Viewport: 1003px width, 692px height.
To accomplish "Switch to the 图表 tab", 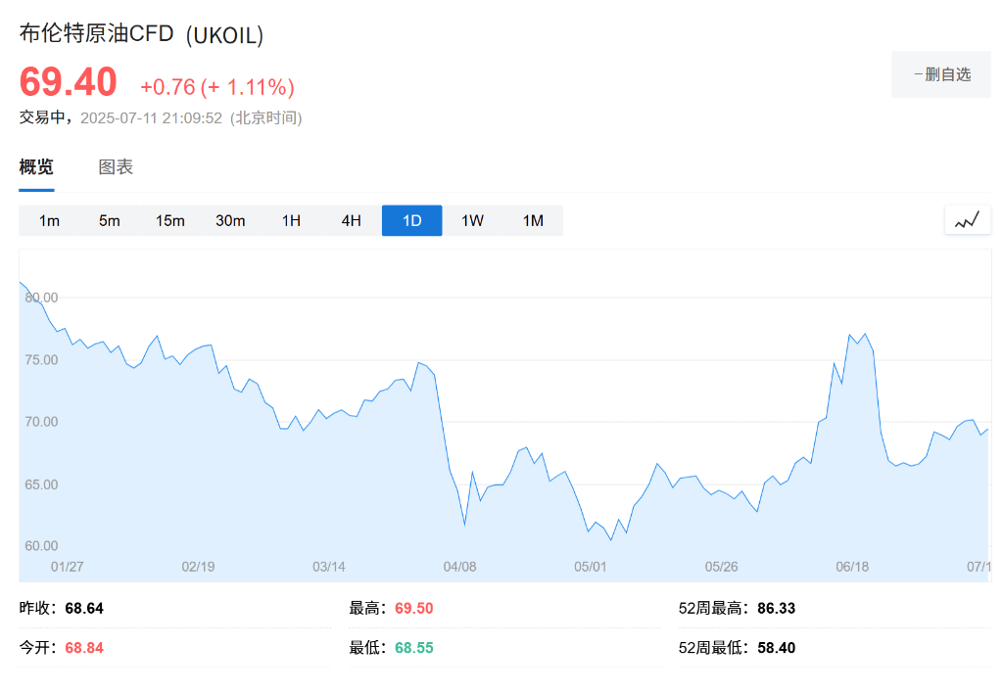I will (x=118, y=166).
